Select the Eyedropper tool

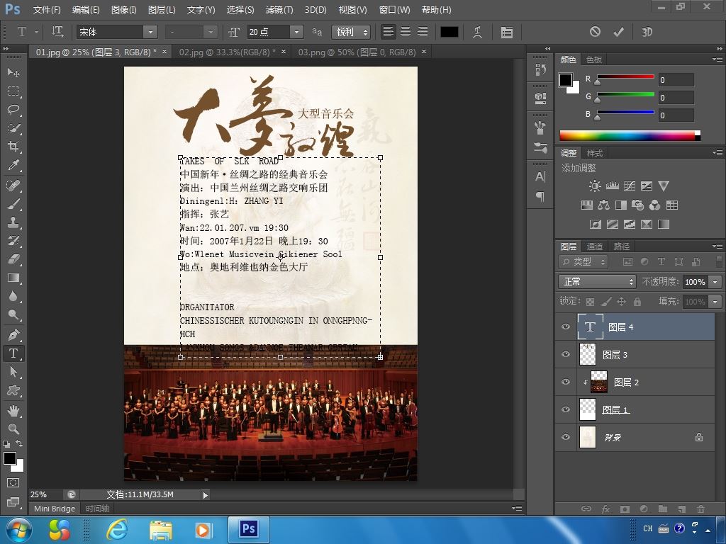(x=13, y=165)
